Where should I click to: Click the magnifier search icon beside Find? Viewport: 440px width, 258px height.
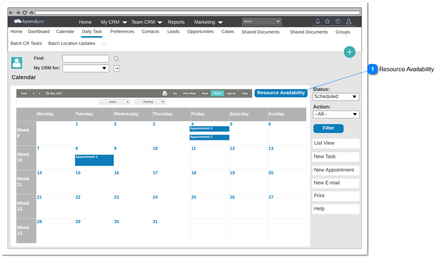click(116, 59)
